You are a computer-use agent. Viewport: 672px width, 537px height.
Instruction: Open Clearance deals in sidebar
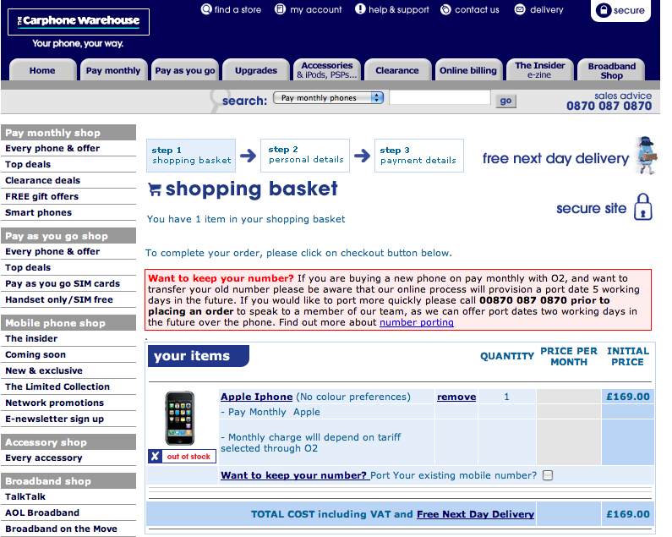(x=43, y=180)
